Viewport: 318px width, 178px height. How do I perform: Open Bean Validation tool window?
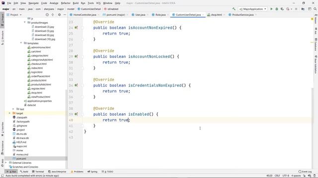pos(316,65)
